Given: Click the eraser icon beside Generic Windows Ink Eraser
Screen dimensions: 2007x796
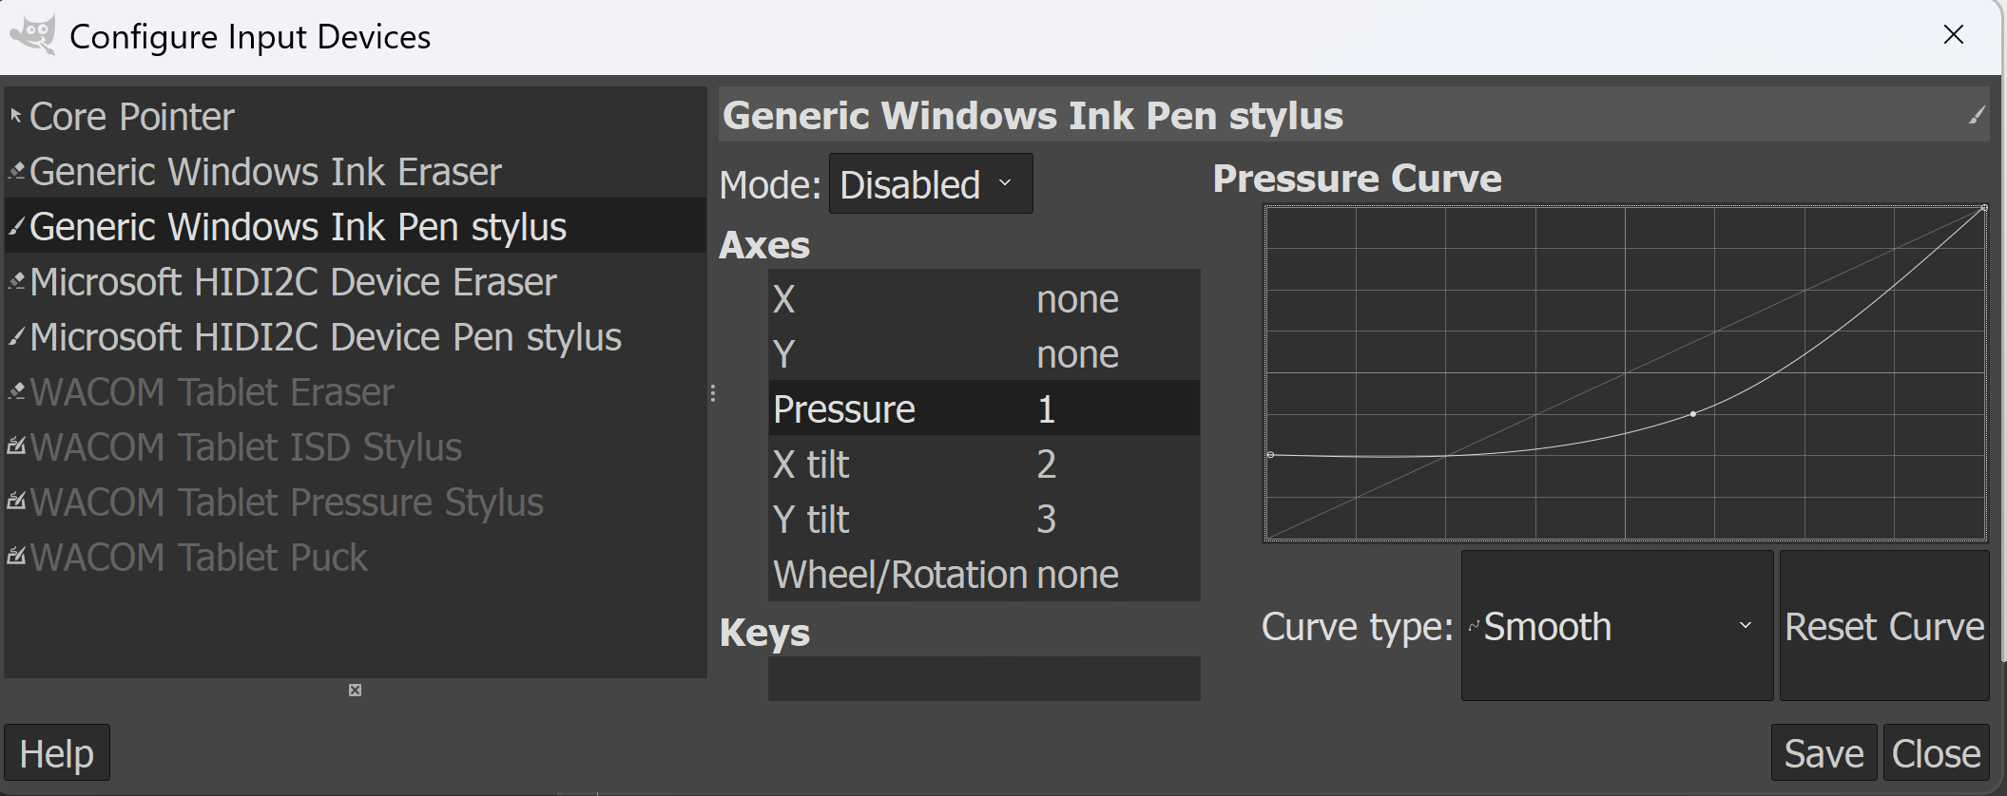Looking at the screenshot, I should [x=16, y=172].
